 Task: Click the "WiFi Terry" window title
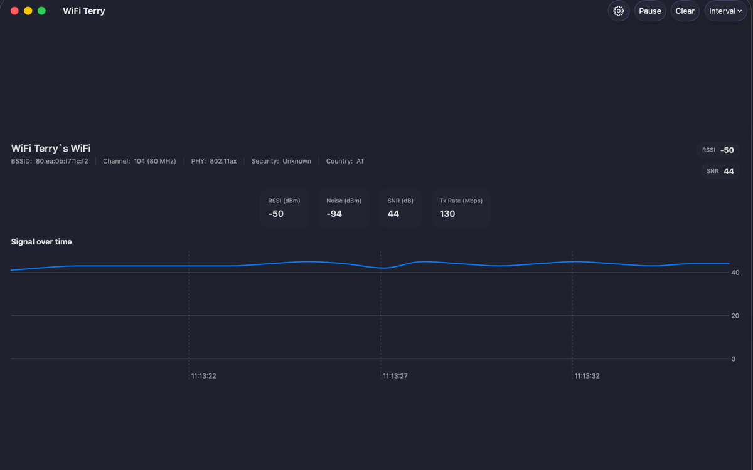click(84, 11)
